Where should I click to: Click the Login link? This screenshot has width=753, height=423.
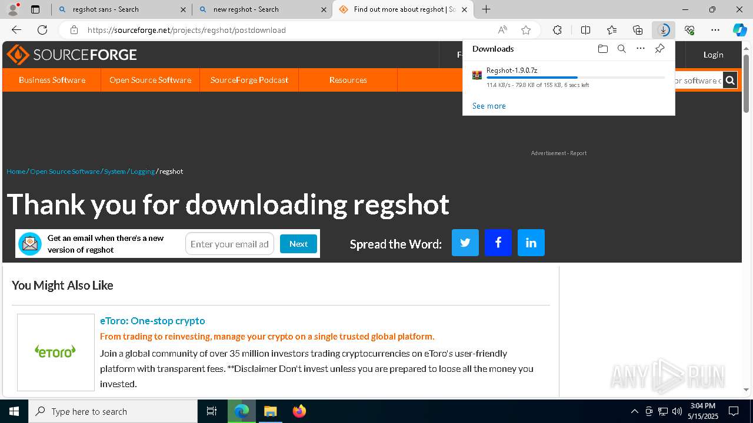tap(713, 55)
